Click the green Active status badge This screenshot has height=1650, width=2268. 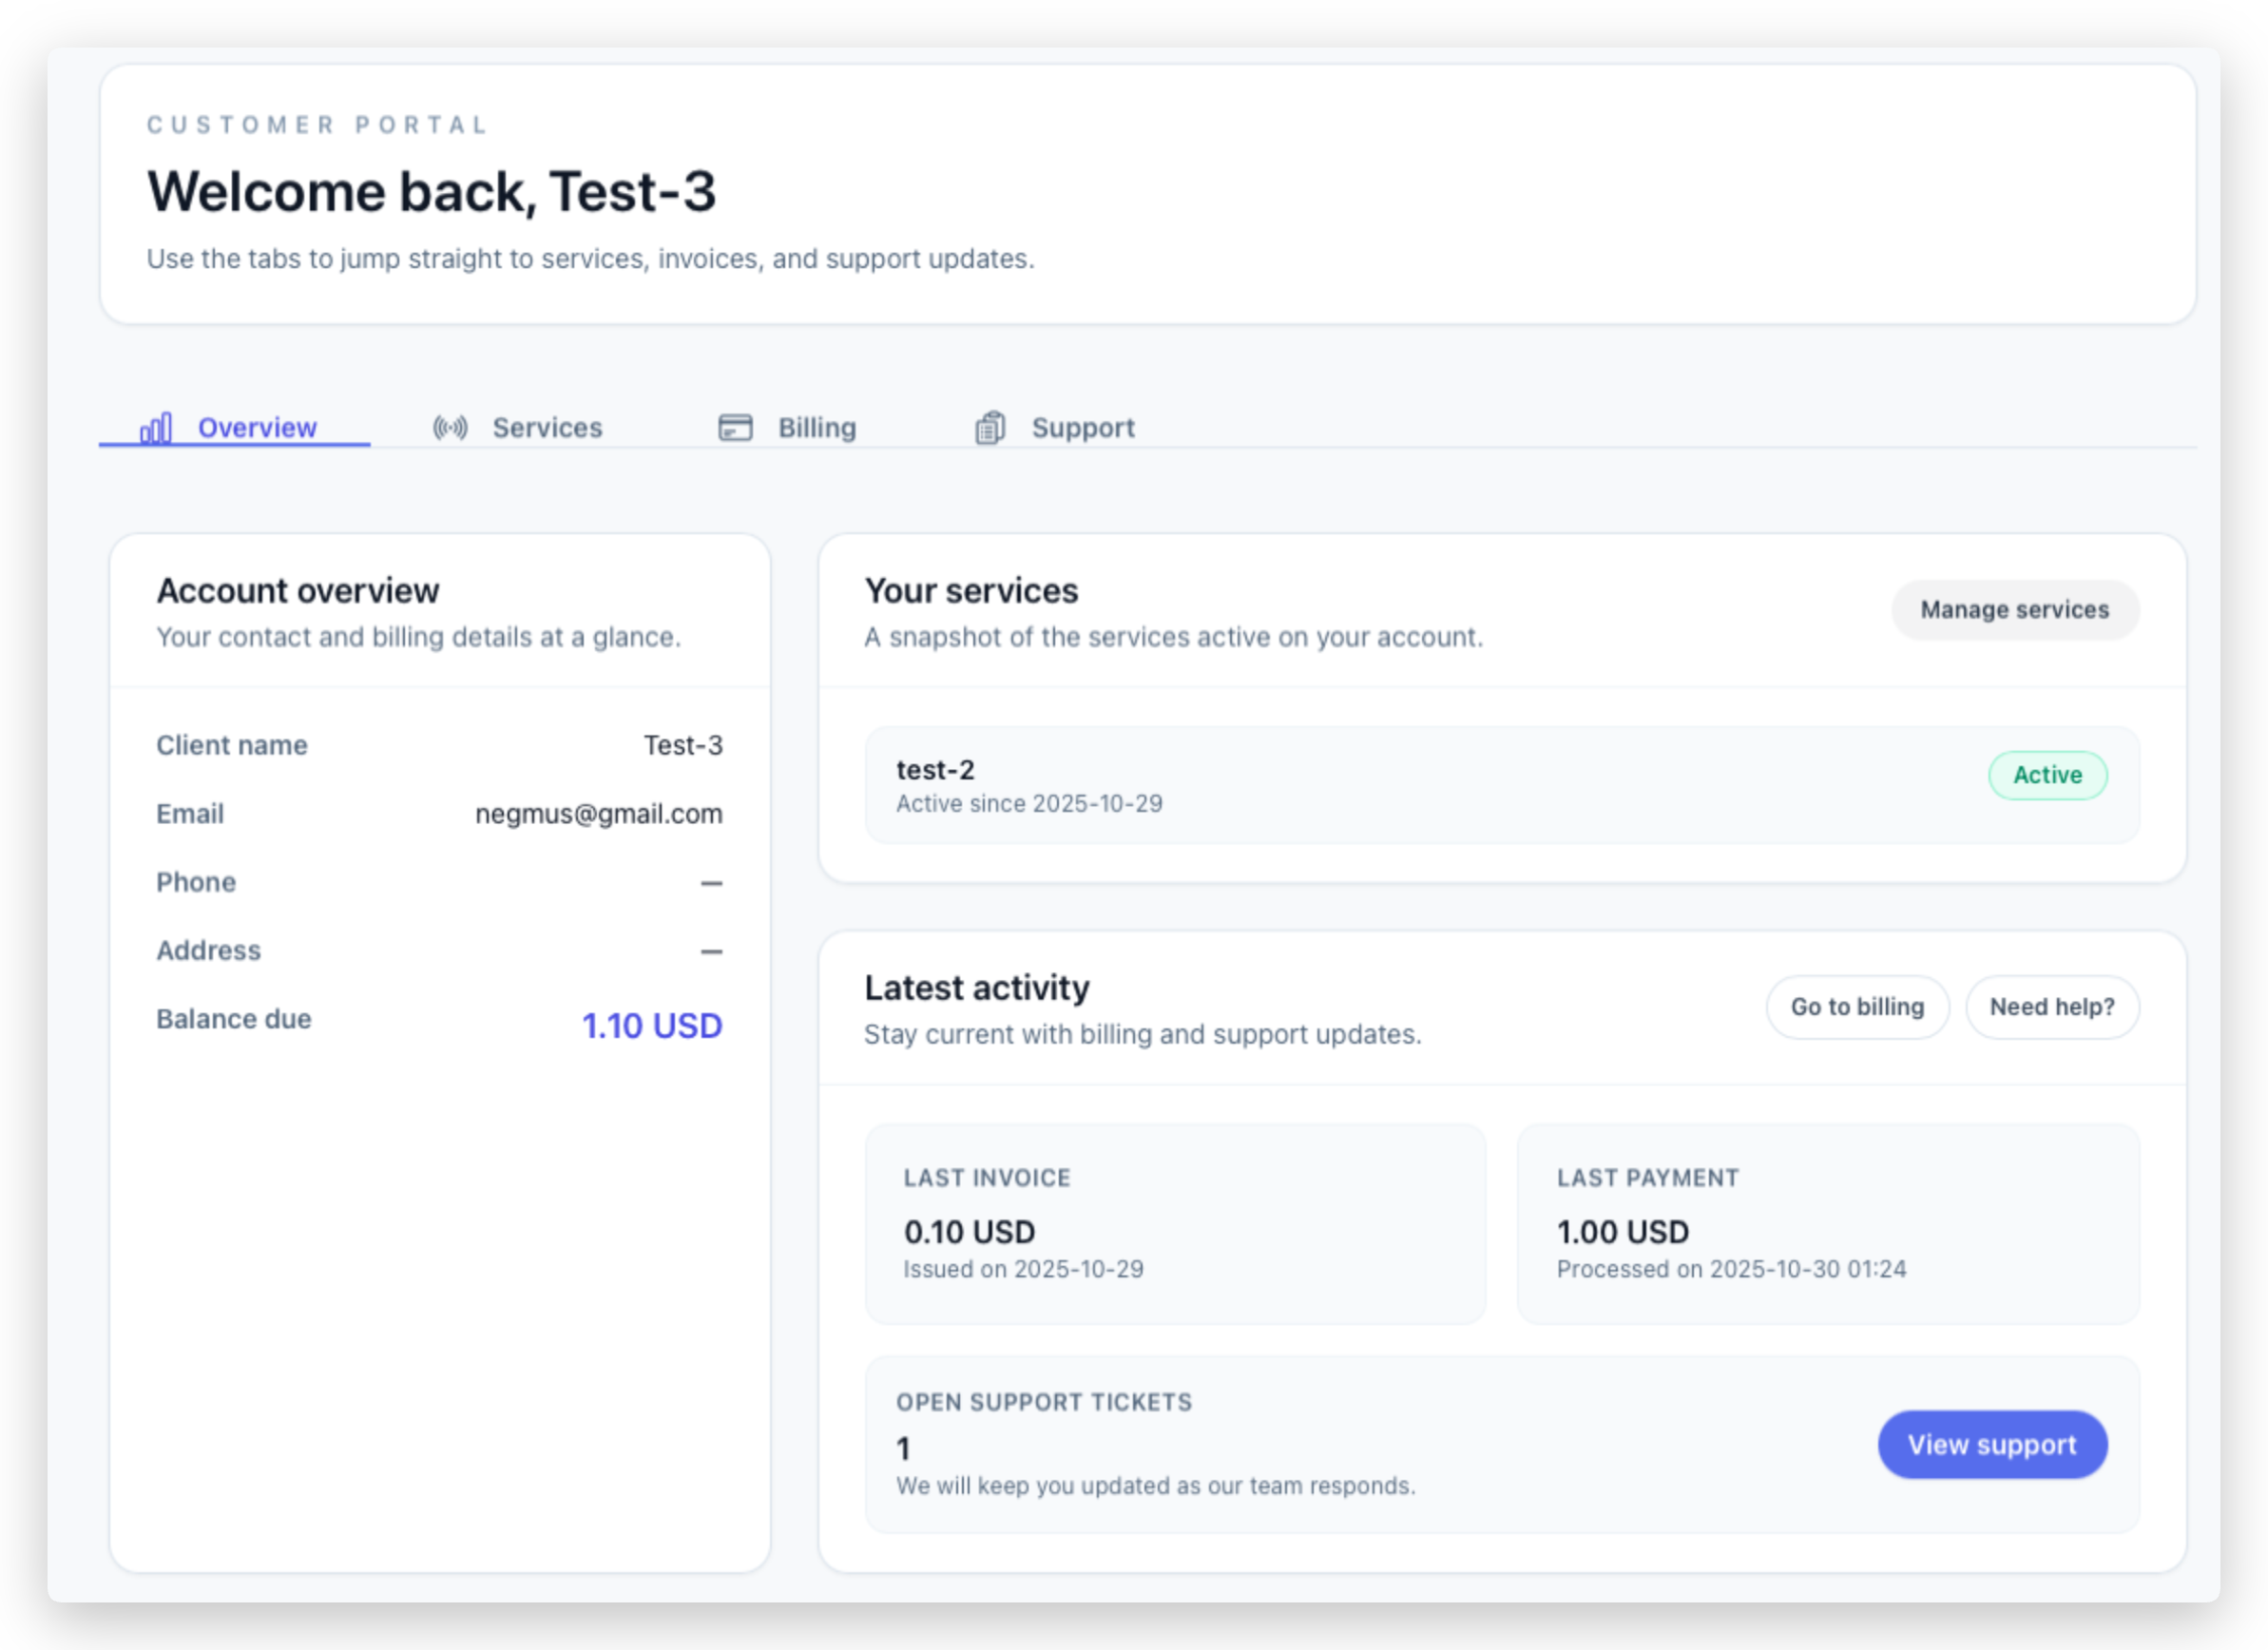click(x=2047, y=775)
